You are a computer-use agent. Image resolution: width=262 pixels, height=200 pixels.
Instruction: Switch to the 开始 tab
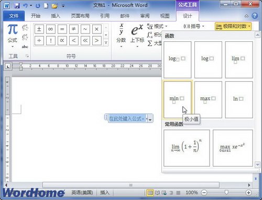pyautogui.click(x=36, y=16)
